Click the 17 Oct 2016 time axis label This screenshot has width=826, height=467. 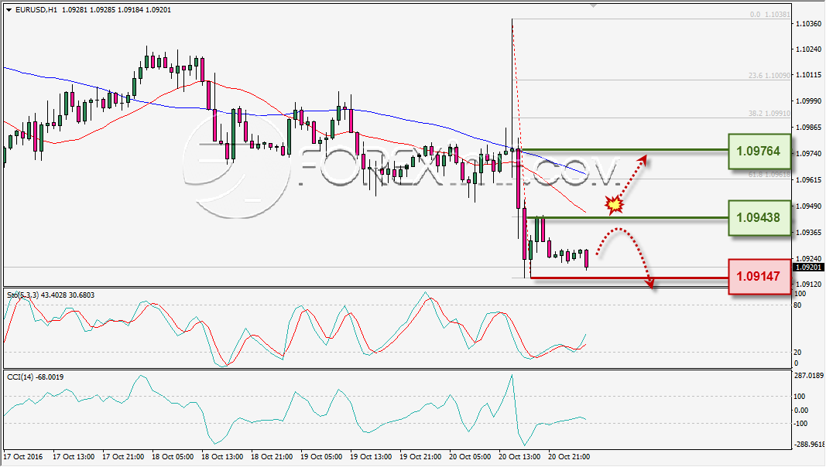click(x=24, y=456)
